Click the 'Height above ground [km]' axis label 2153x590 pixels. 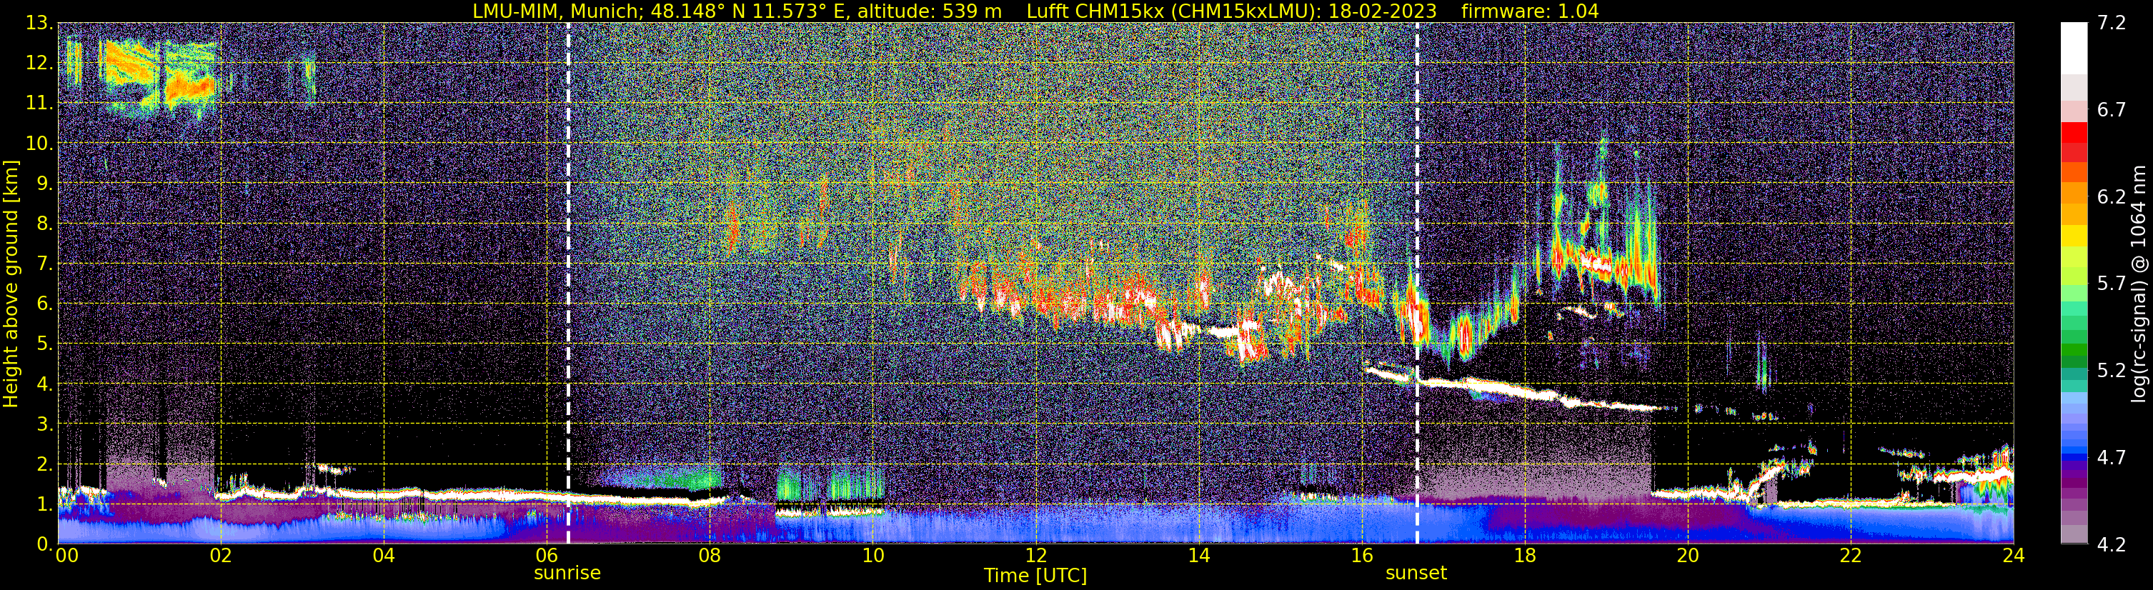click(11, 284)
